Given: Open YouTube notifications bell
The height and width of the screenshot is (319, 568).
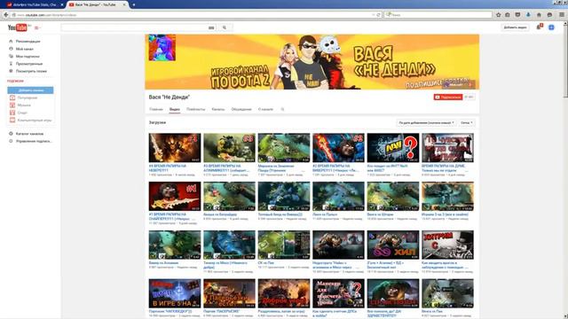Looking at the screenshot, I should tap(539, 27).
